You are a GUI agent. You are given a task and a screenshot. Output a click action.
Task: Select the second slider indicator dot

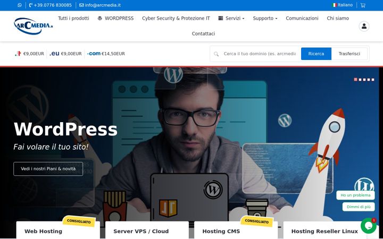tap(360, 80)
